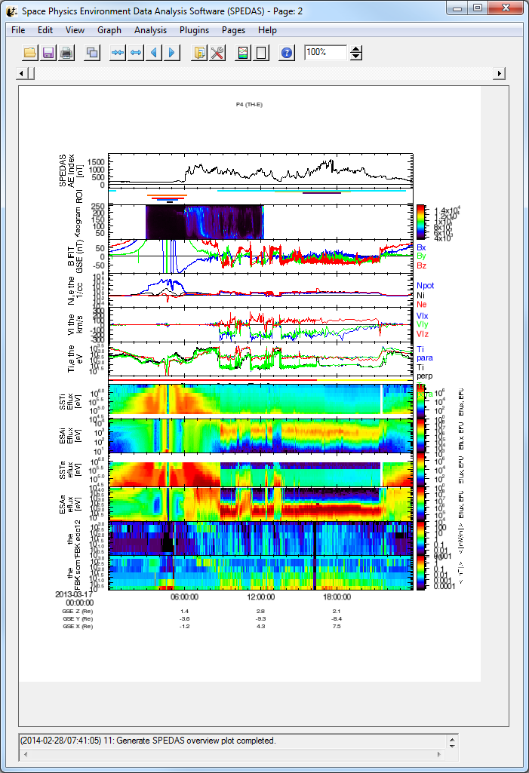Open the Pages menu
This screenshot has width=529, height=773.
(x=233, y=30)
